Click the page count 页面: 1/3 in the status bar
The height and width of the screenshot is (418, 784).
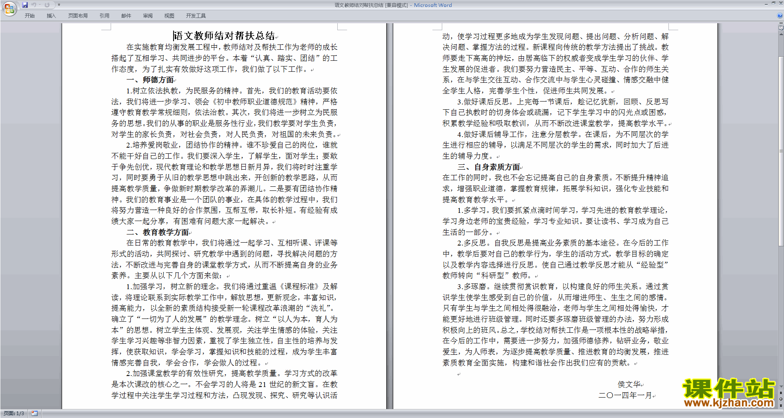click(13, 414)
